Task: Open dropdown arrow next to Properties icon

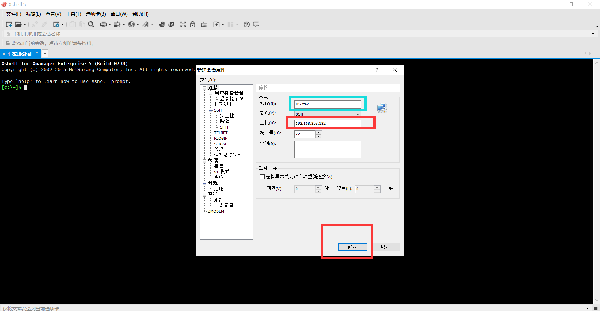Action: pyautogui.click(x=63, y=24)
